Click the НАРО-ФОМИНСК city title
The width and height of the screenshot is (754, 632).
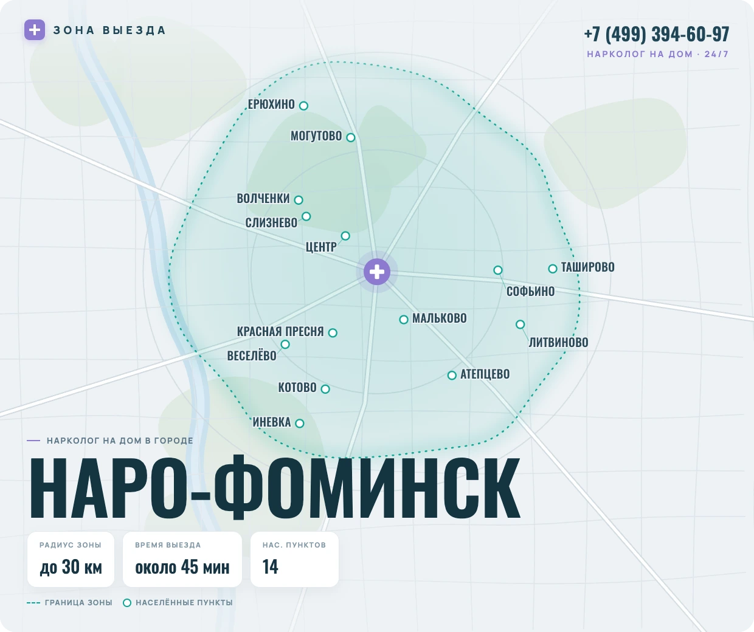(x=275, y=489)
